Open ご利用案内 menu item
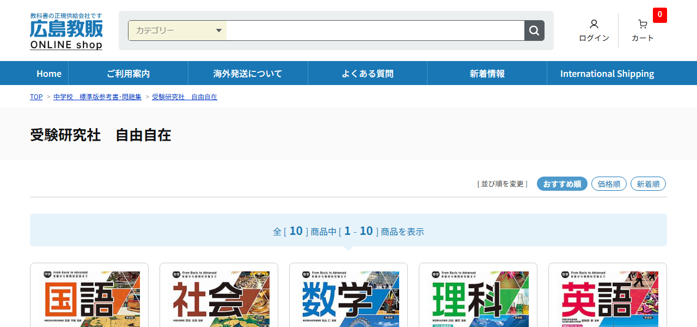 [128, 73]
